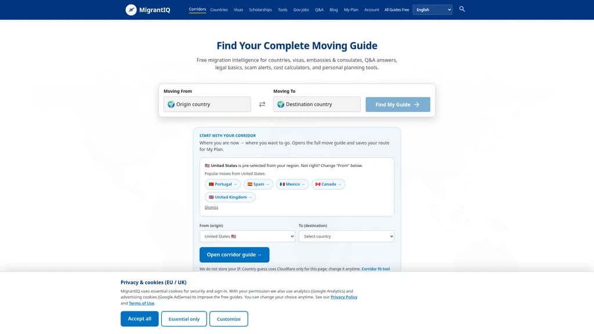The image size is (594, 334).
Task: Click the Find My Guide button
Action: [398, 104]
